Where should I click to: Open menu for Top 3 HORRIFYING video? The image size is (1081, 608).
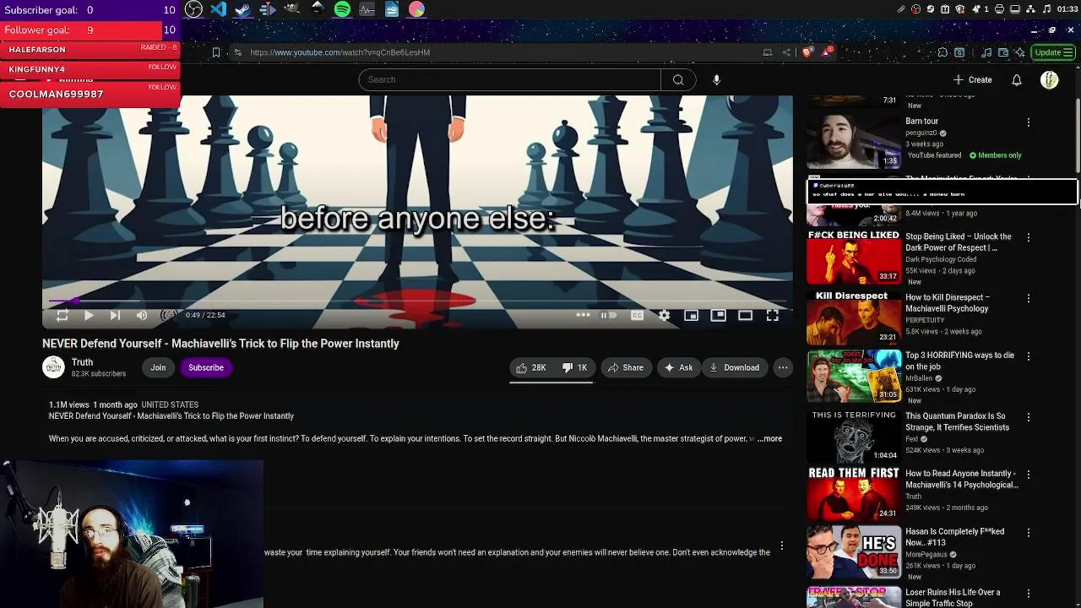point(1028,356)
